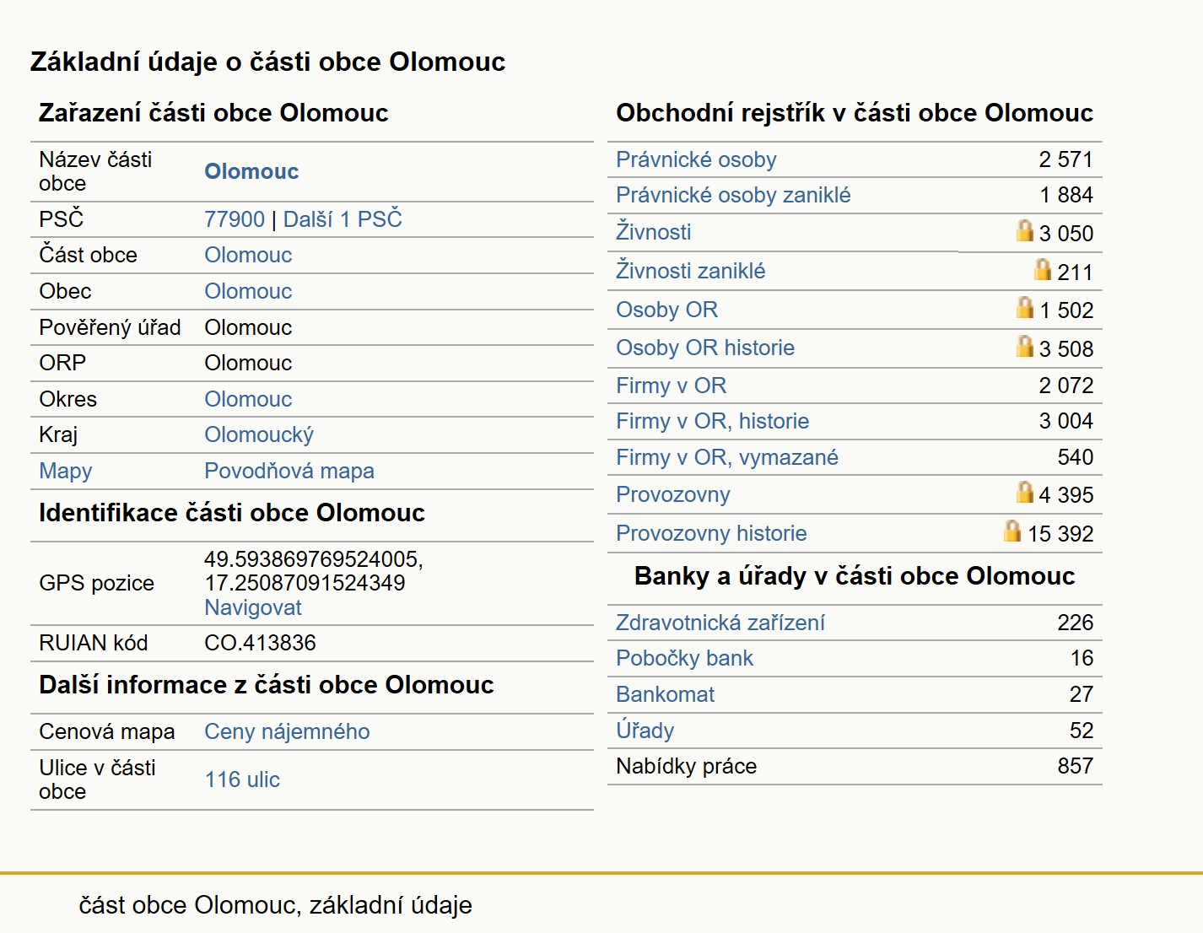View the 116 ulic street list
Image resolution: width=1203 pixels, height=933 pixels.
[x=242, y=779]
